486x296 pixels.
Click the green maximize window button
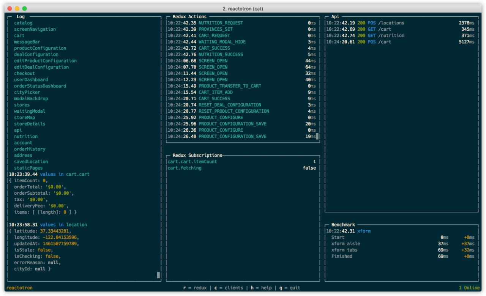coord(25,8)
